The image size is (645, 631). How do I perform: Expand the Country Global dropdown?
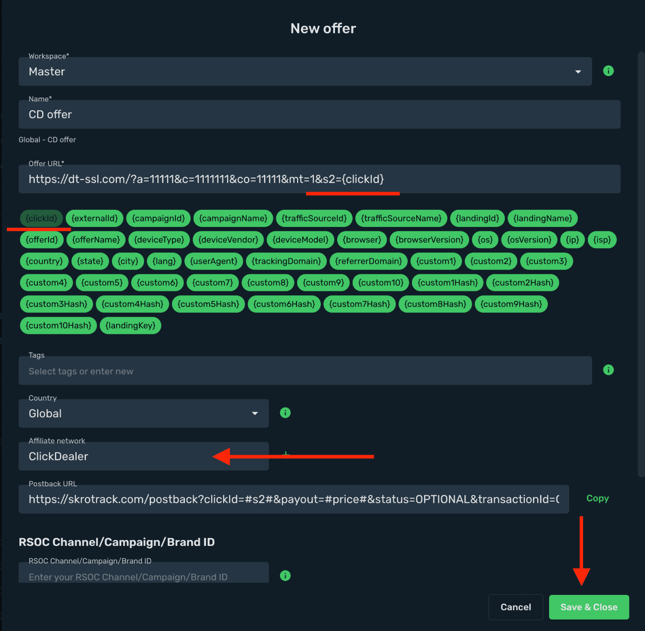144,414
